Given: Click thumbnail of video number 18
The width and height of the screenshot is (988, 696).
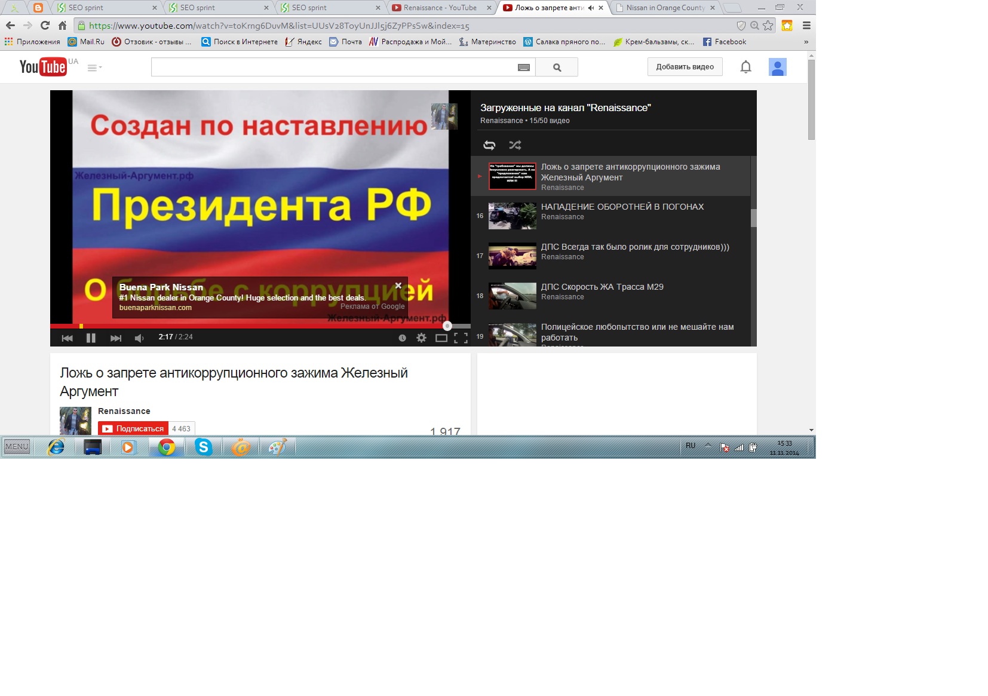Looking at the screenshot, I should tap(513, 296).
